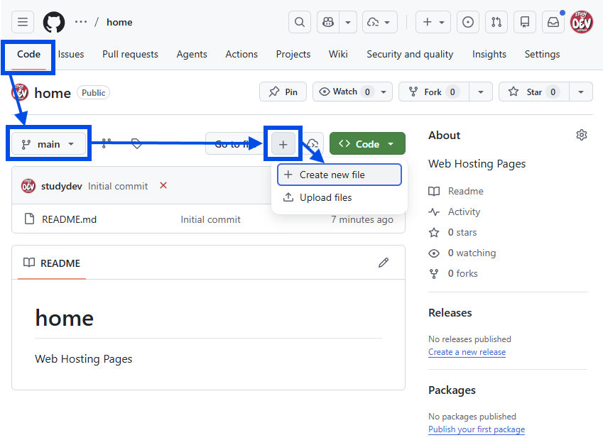Screen dimensions: 603x445
Task: Expand the Copilot dropdown arrow
Action: pos(348,22)
